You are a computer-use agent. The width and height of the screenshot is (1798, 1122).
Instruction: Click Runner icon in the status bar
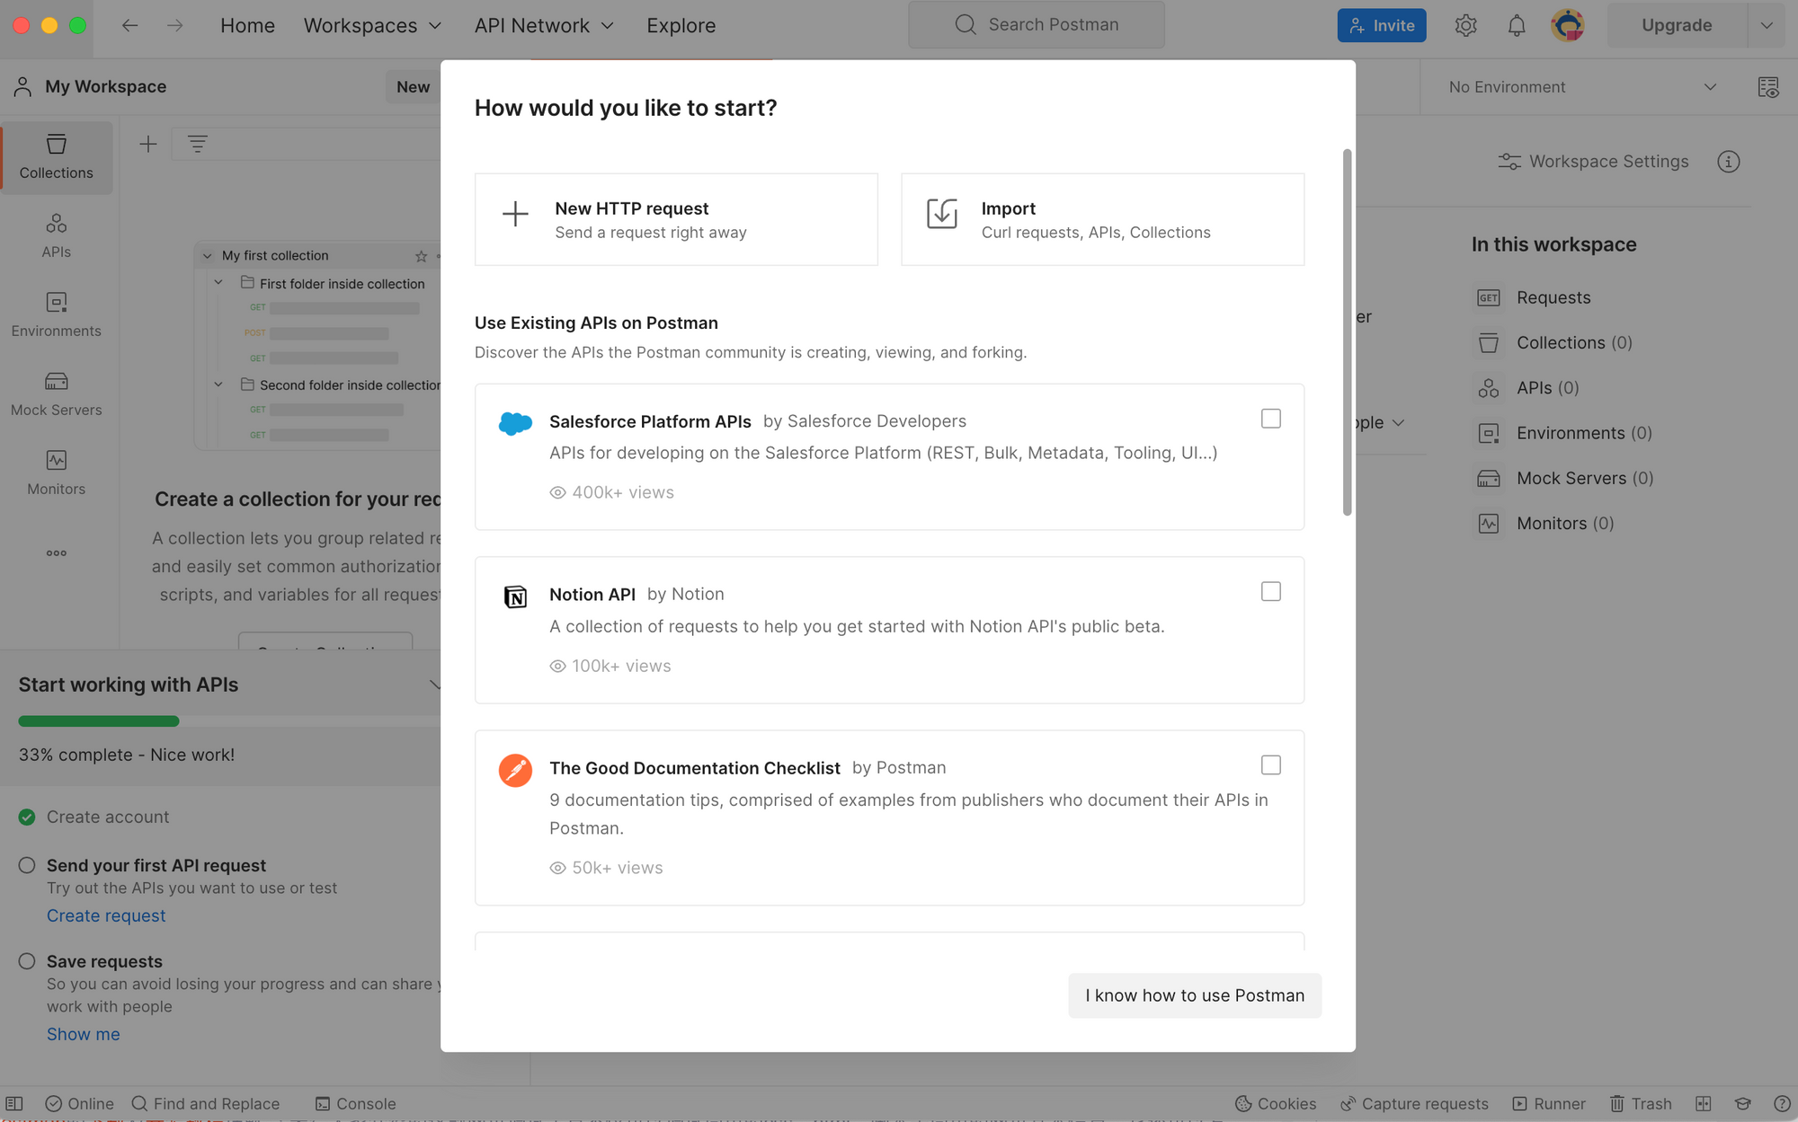1549,1103
